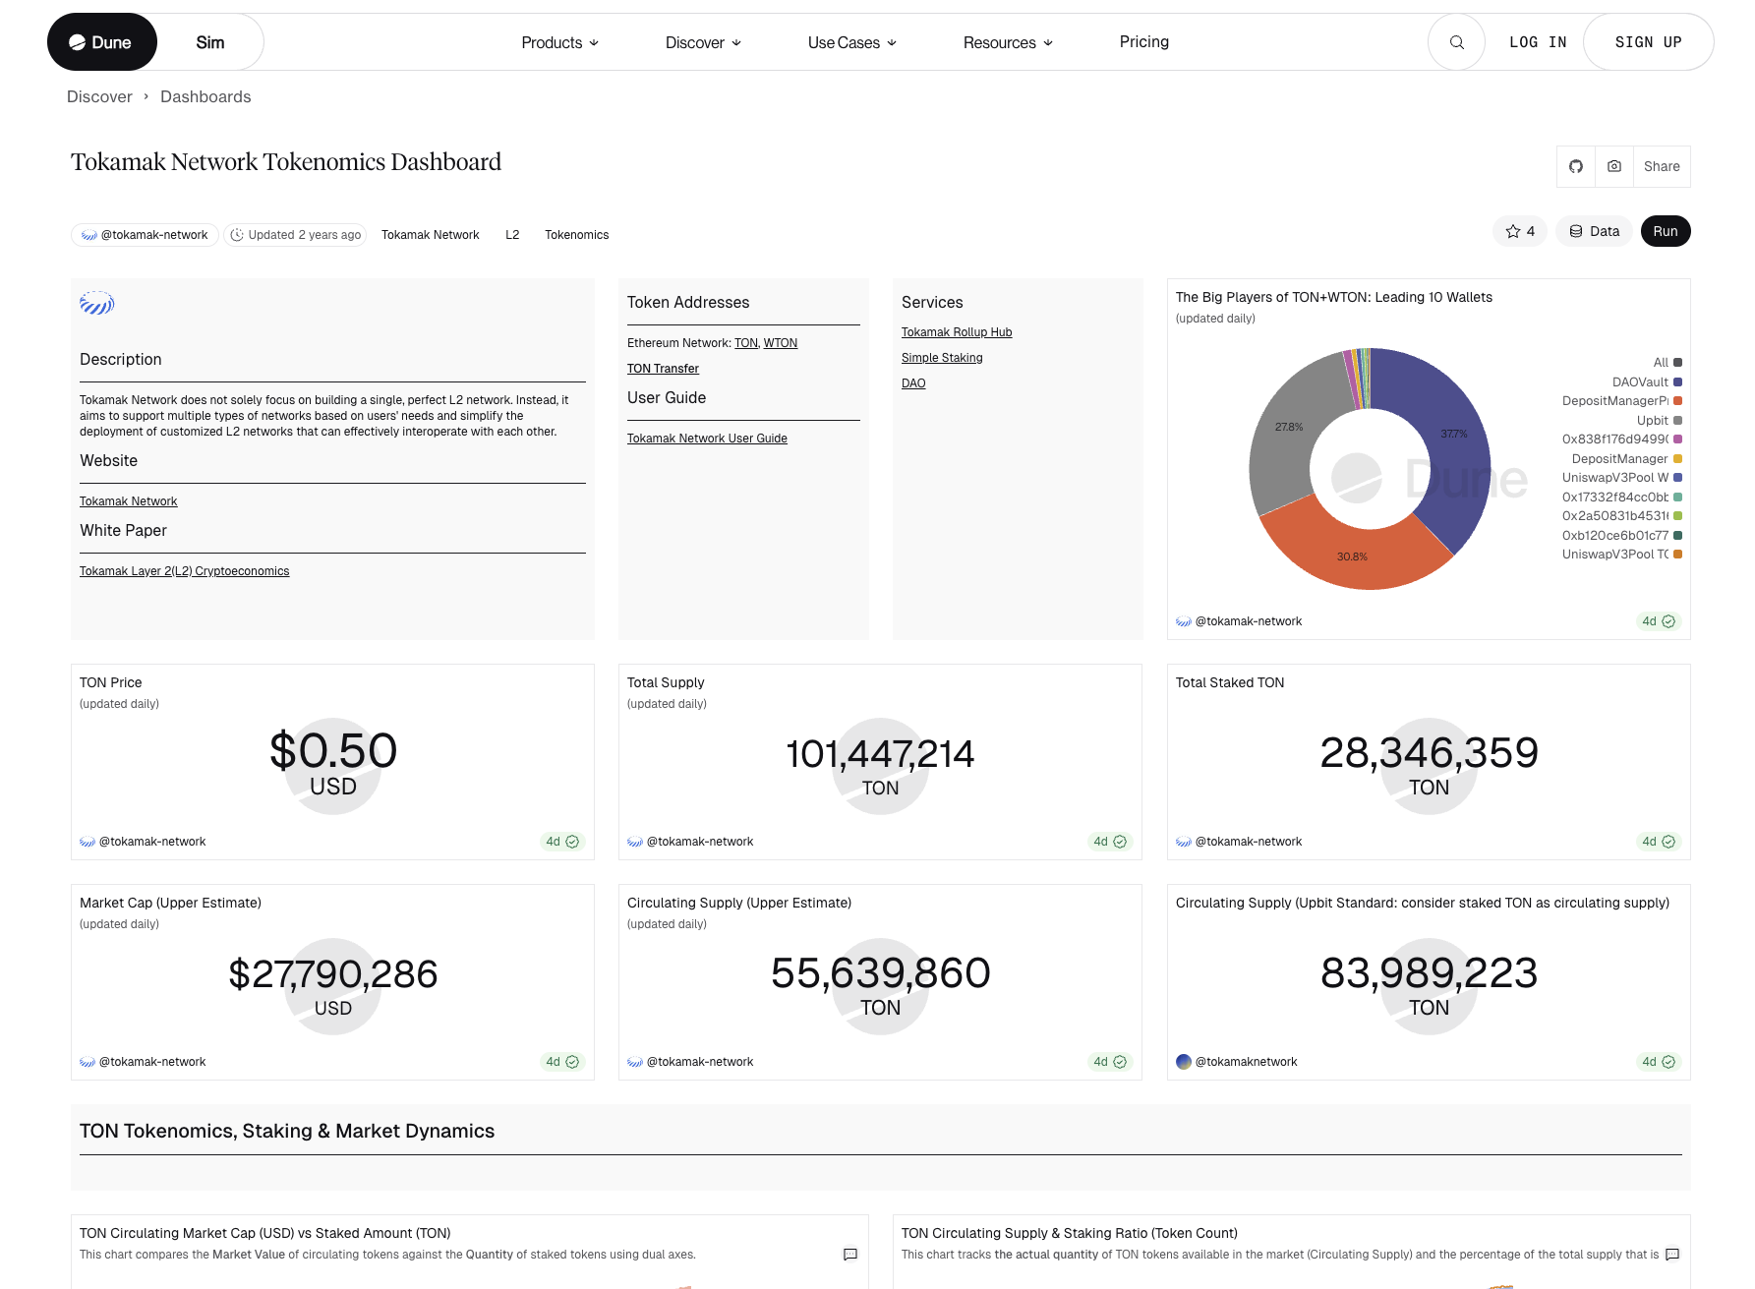Click @tokamaknetwork avatar on Upbit Standard card

(x=1184, y=1062)
